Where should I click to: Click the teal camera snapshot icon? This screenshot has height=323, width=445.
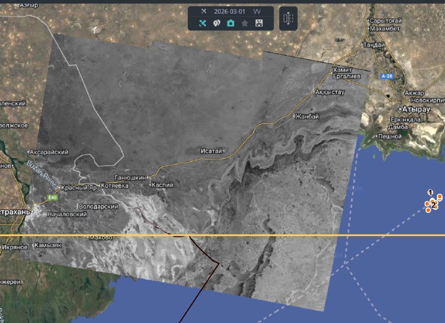(230, 23)
